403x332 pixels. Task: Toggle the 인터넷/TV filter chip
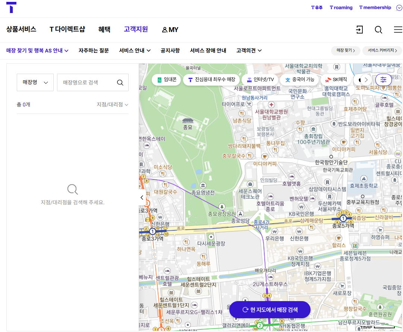click(x=260, y=80)
